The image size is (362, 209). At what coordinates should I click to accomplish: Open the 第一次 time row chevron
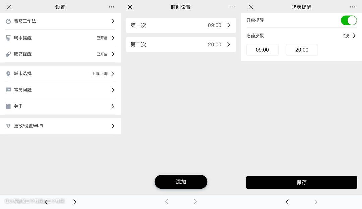coord(229,25)
